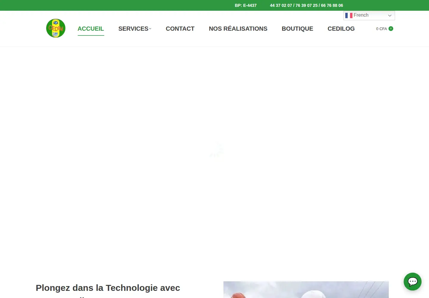
Task: Click the French flag icon
Action: click(x=349, y=15)
